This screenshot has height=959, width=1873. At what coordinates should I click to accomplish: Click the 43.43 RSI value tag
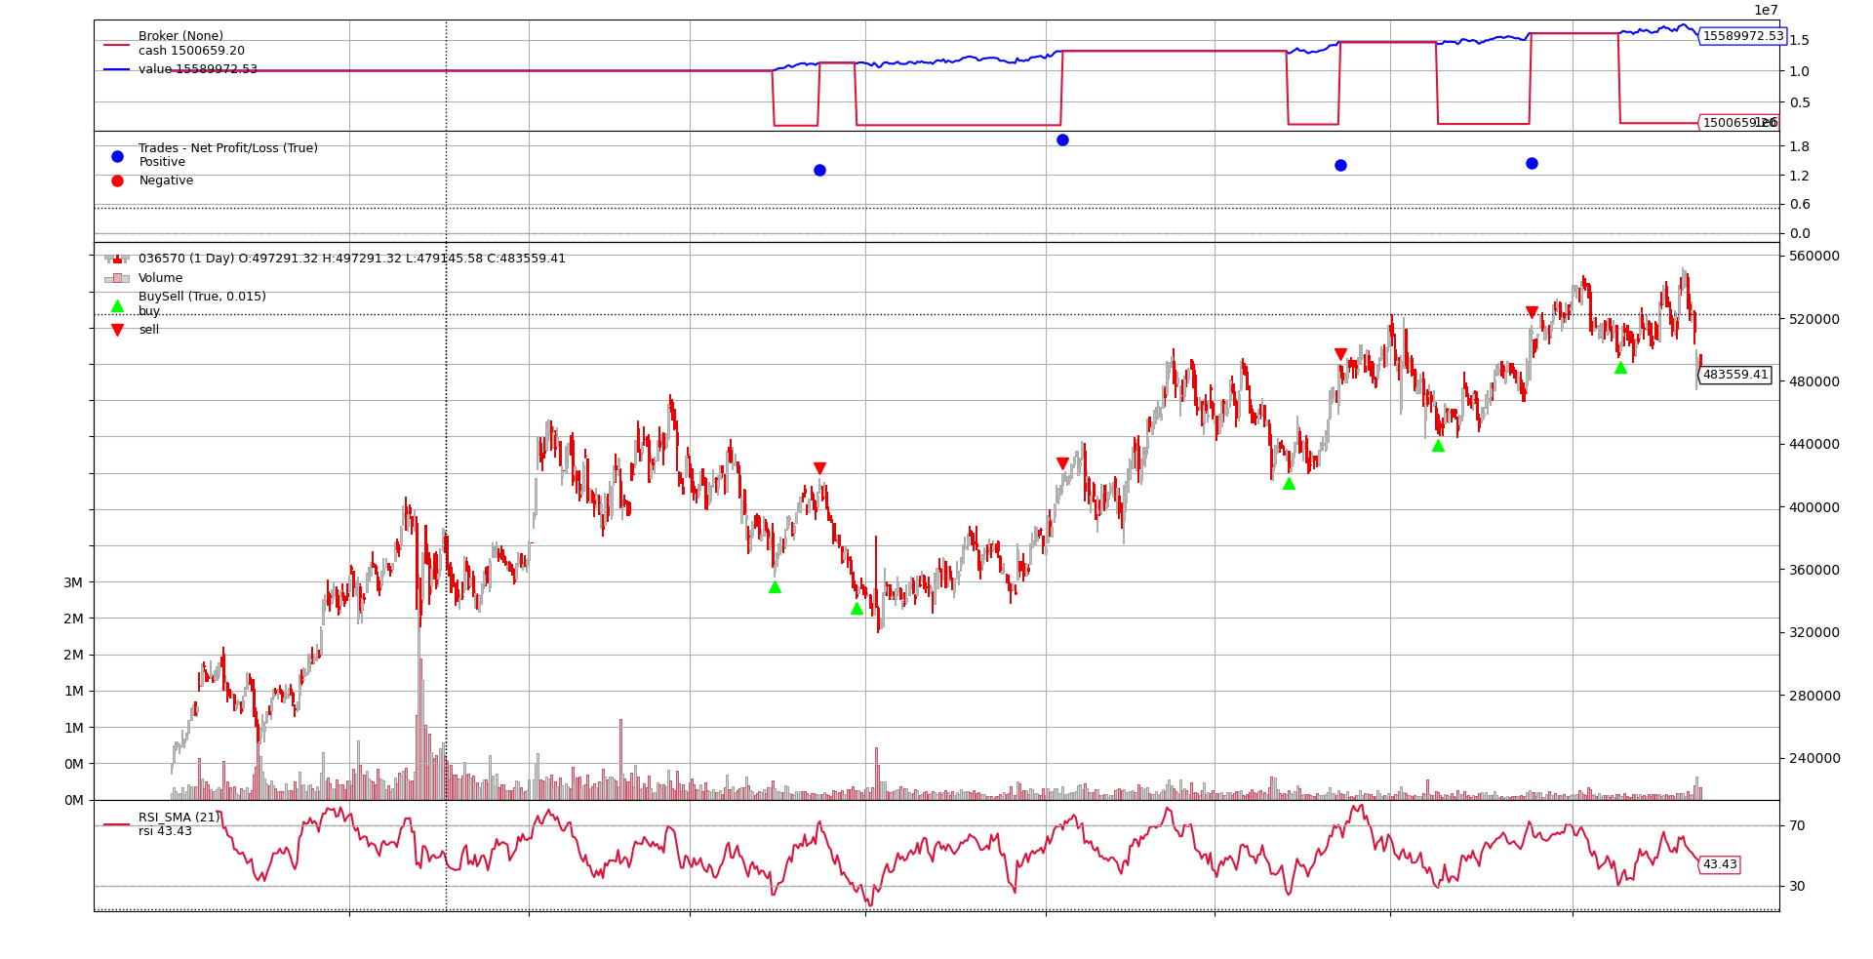(1719, 864)
